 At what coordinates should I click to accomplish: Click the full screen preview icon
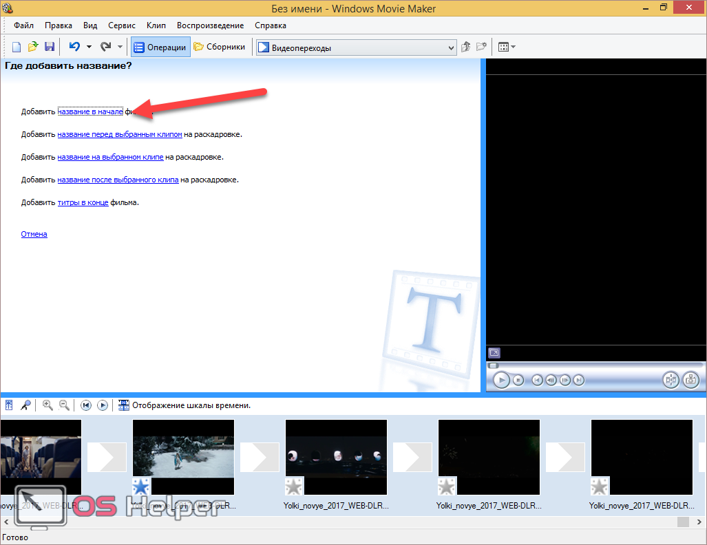point(494,353)
